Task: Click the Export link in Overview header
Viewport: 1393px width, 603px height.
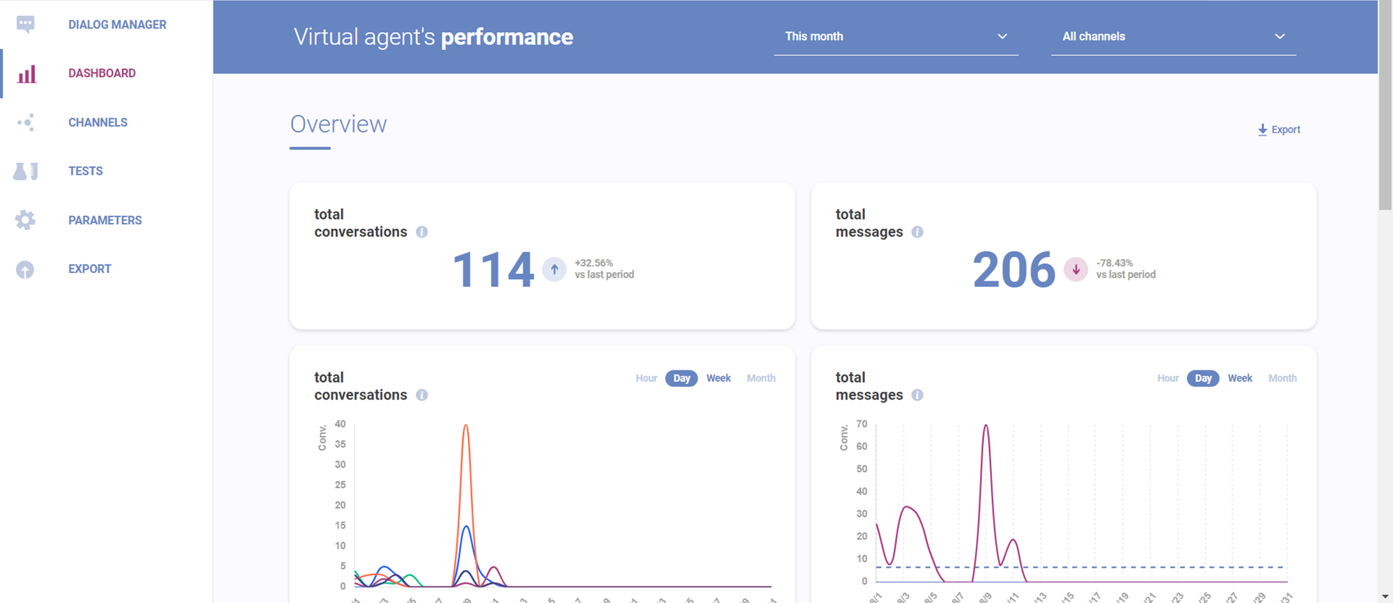Action: coord(1279,130)
